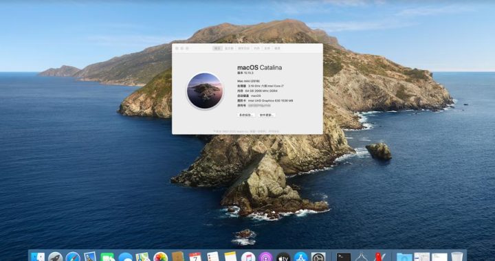Open System Preferences gear icon in dock

click(318, 257)
